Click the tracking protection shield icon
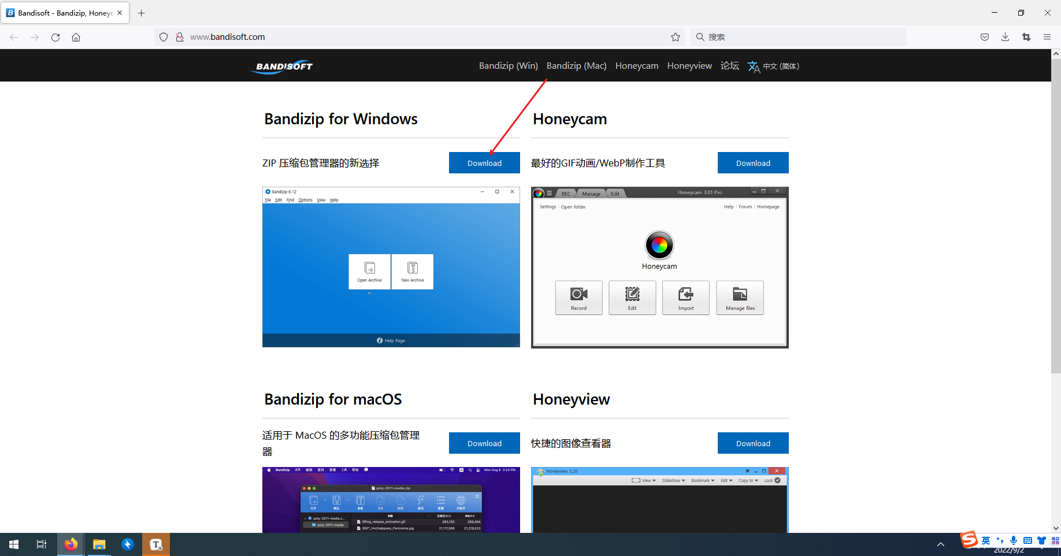This screenshot has height=556, width=1061. [164, 37]
